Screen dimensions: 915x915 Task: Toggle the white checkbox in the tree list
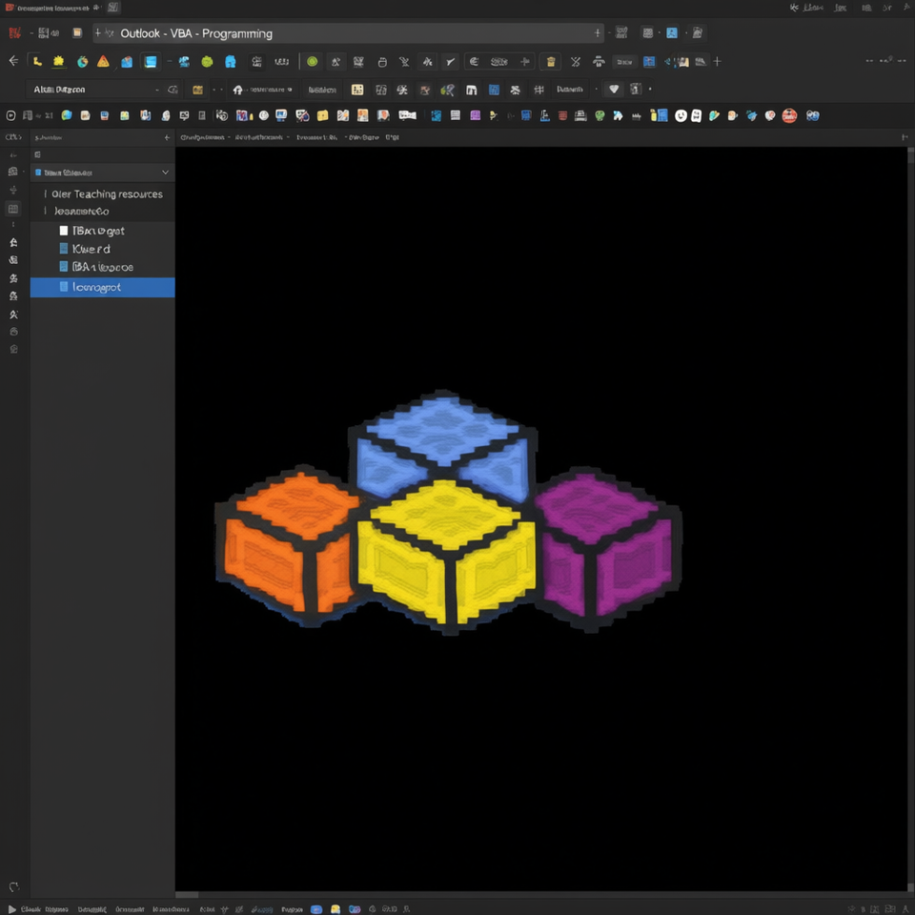coord(64,231)
